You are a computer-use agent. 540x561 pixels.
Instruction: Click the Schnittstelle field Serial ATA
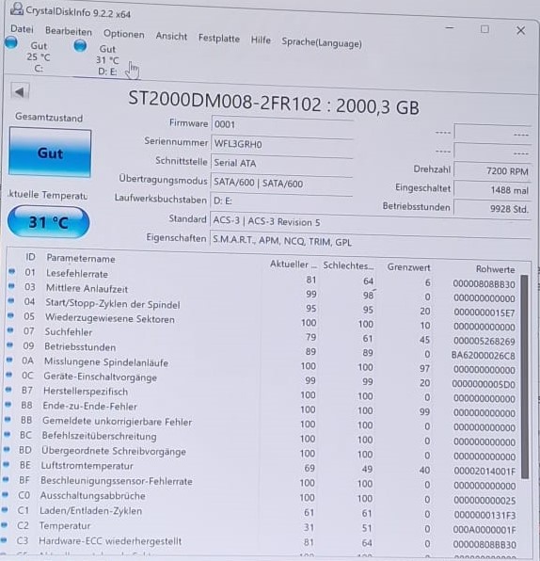pyautogui.click(x=282, y=164)
